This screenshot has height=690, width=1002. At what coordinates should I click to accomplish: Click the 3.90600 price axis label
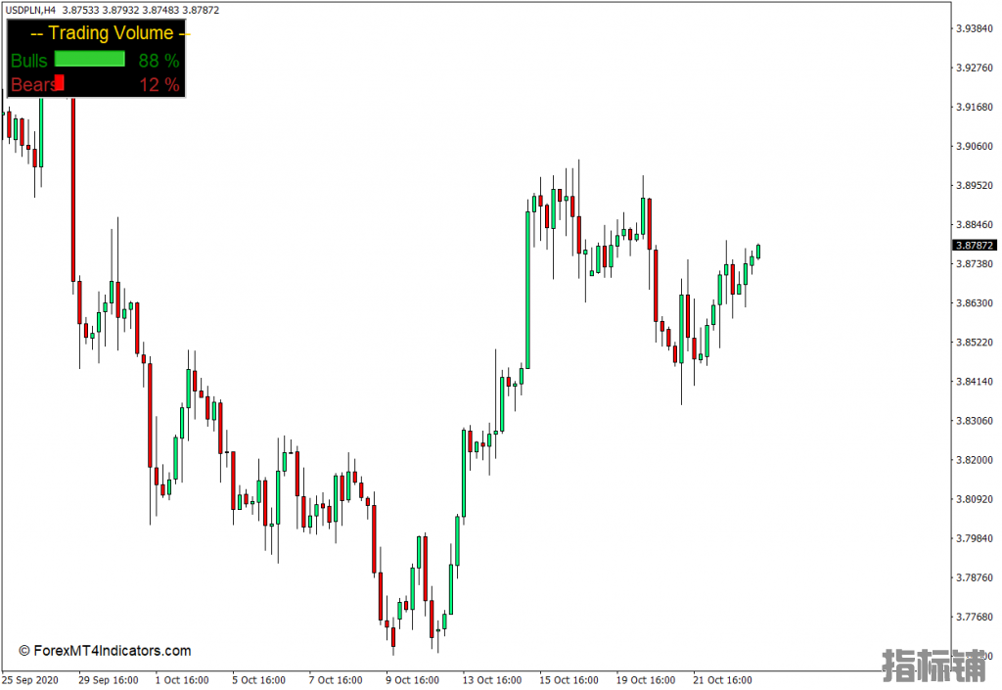975,146
